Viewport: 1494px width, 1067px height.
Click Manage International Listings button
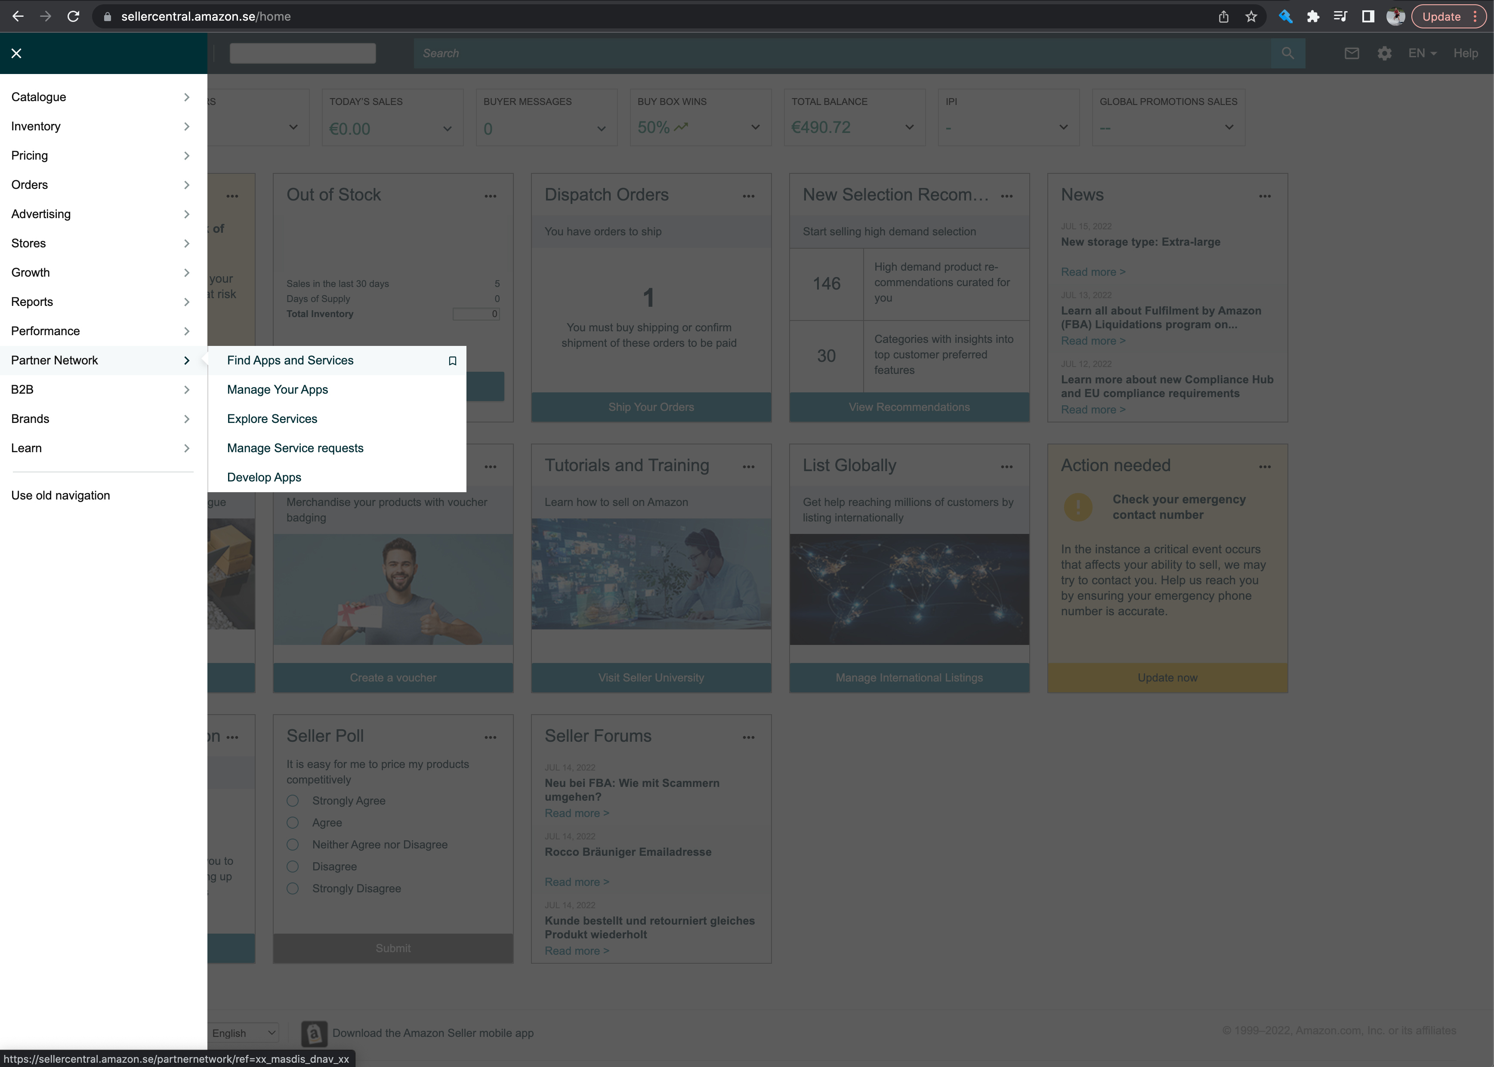pyautogui.click(x=909, y=677)
